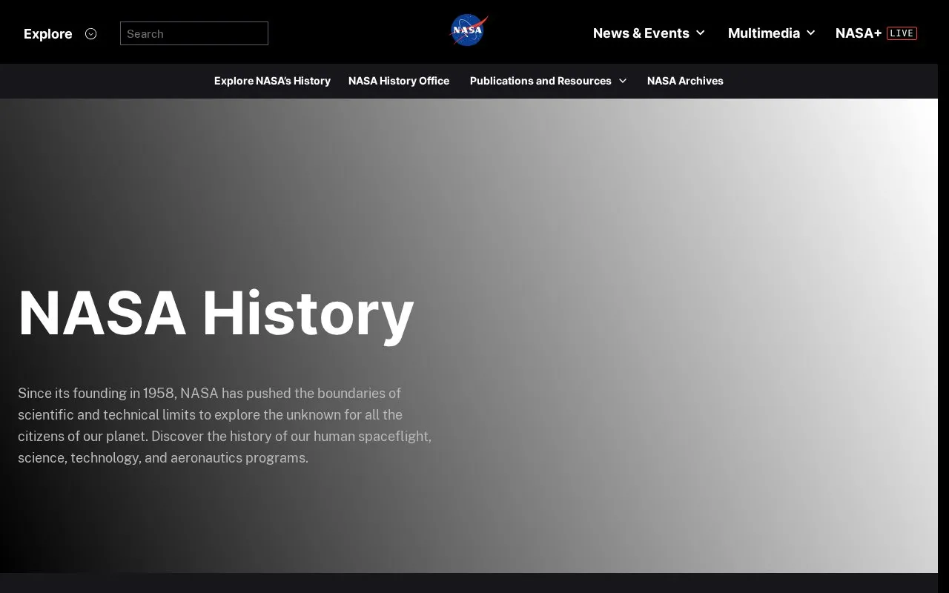The width and height of the screenshot is (949, 593).
Task: Expand the Multimedia dropdown menu
Action: click(771, 33)
